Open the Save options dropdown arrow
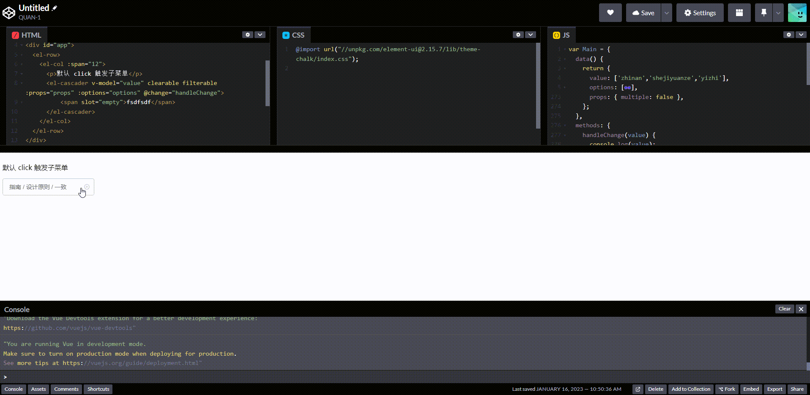The width and height of the screenshot is (810, 395). (x=667, y=13)
